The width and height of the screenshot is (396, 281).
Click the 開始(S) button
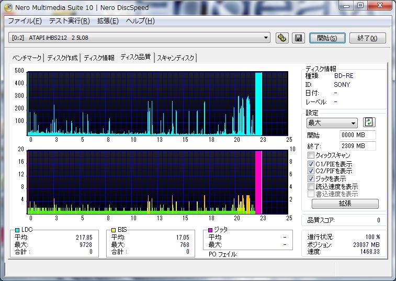(327, 38)
